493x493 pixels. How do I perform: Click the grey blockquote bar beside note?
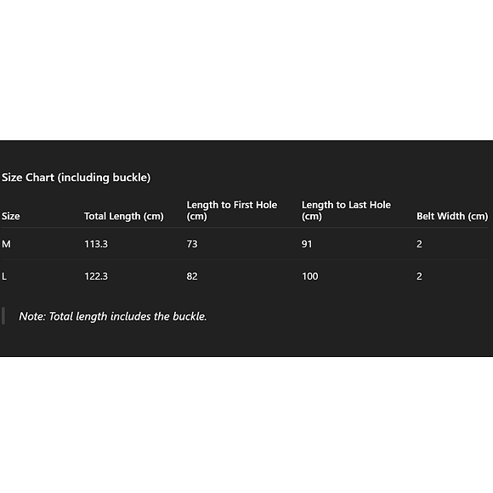(x=3, y=315)
